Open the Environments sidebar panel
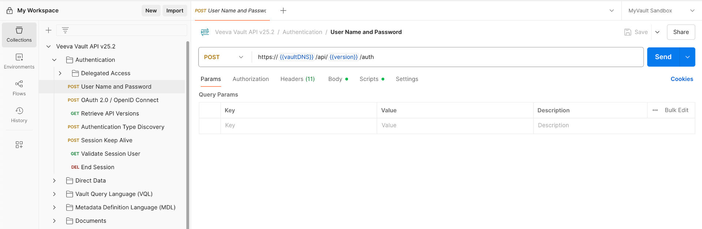The height and width of the screenshot is (229, 702). (19, 61)
